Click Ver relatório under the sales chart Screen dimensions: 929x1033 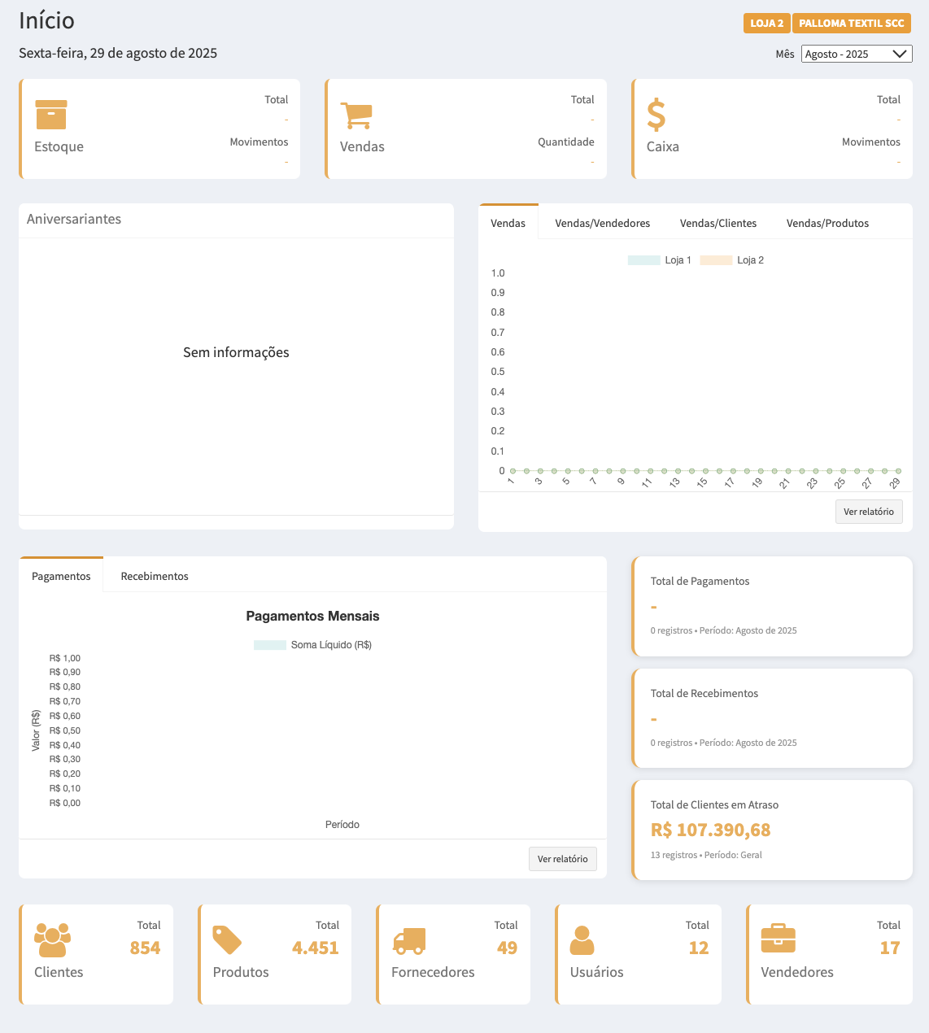point(868,512)
